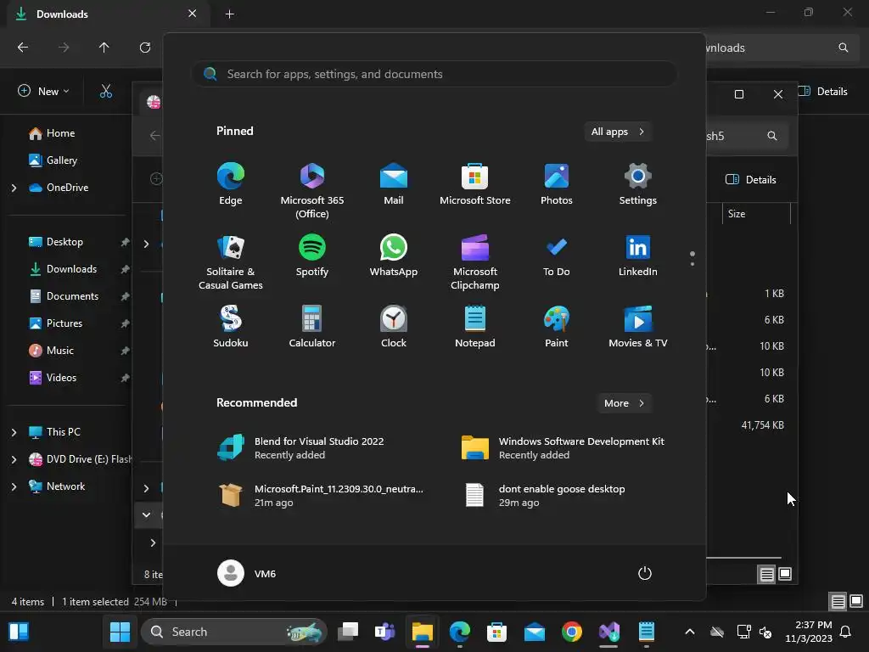Launch WhatsApp from Start menu

(x=394, y=256)
